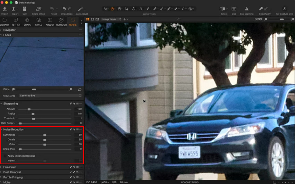The height and width of the screenshot is (184, 295).
Task: Click the viewer zoom-in magnifier
Action: click(x=292, y=19)
